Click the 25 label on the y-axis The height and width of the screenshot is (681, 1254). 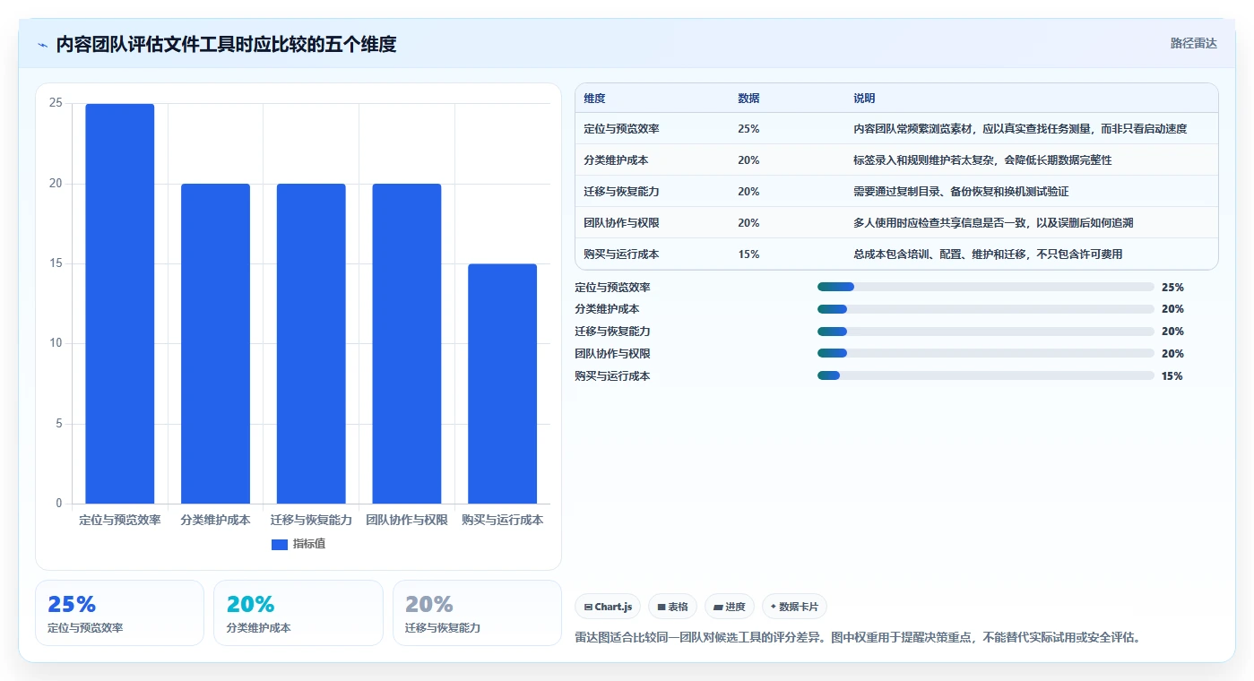[56, 103]
